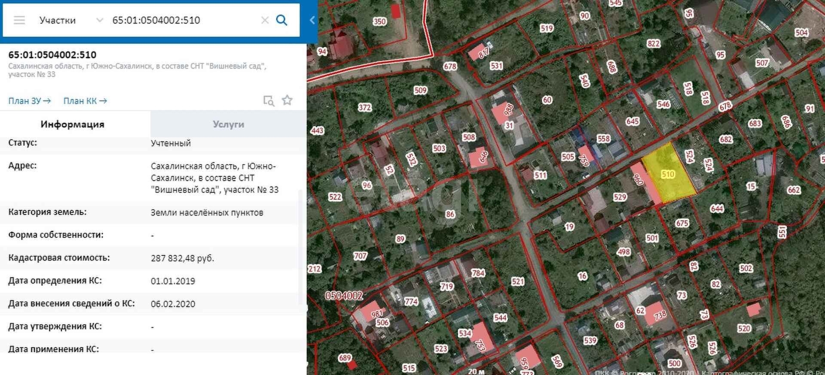
Task: Open the План ЗУ link
Action: click(29, 101)
